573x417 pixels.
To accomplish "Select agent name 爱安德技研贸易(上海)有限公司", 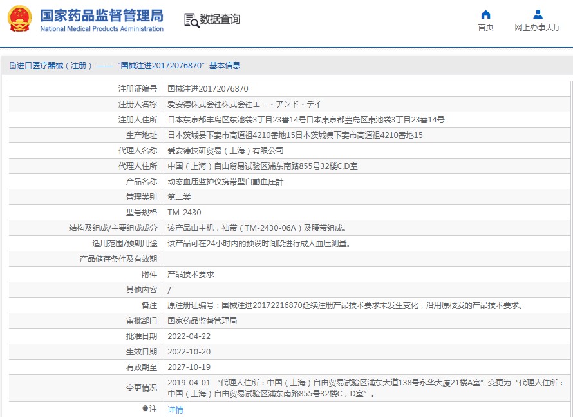I will 225,151.
